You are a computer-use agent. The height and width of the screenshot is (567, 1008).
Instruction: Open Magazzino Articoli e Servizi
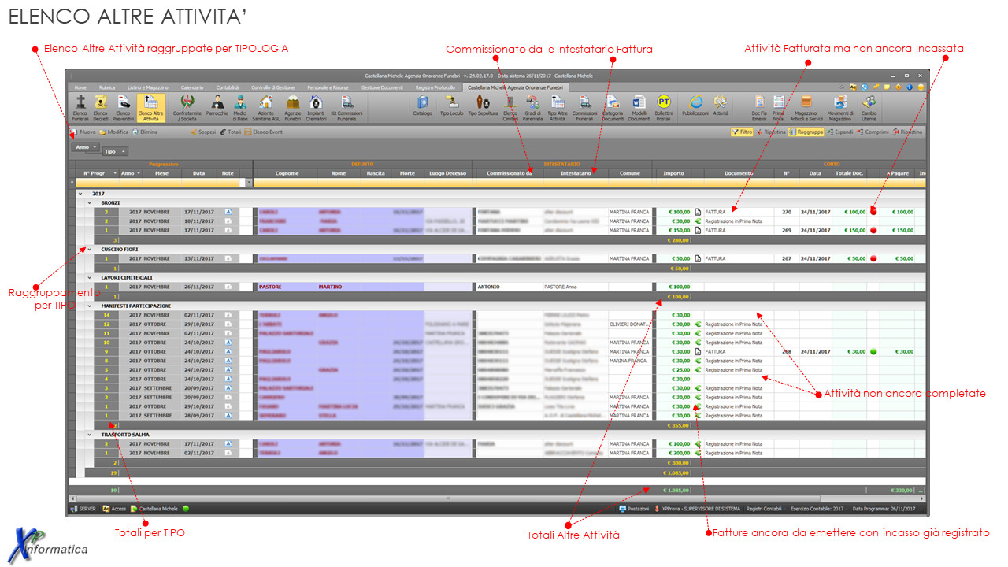pos(806,108)
